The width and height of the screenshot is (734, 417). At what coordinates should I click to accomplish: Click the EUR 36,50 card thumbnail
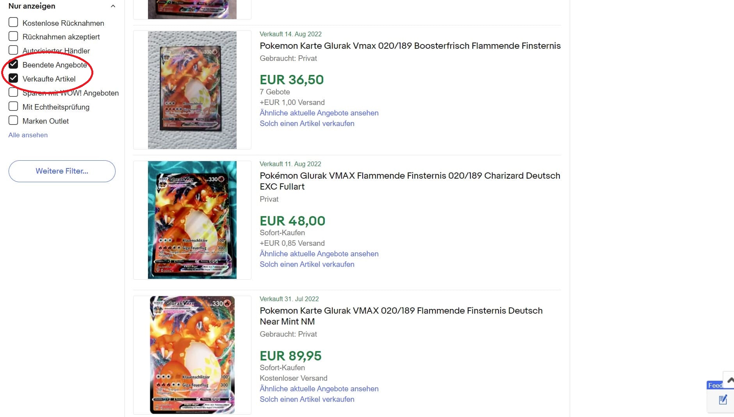point(192,90)
